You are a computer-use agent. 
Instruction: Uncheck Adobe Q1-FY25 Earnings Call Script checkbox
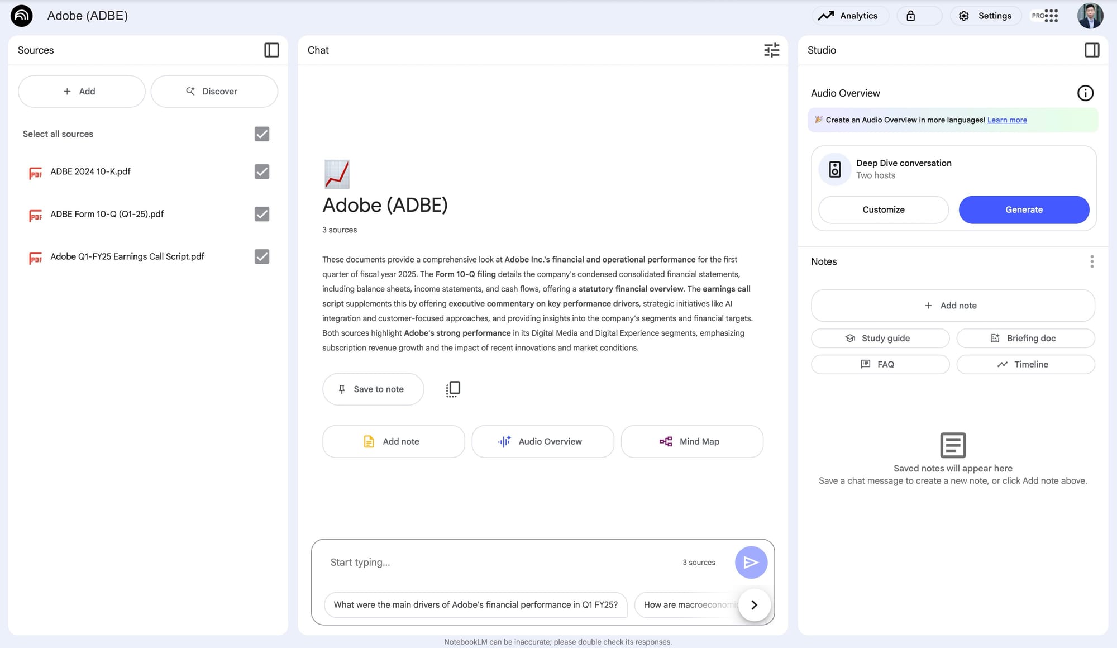coord(262,256)
